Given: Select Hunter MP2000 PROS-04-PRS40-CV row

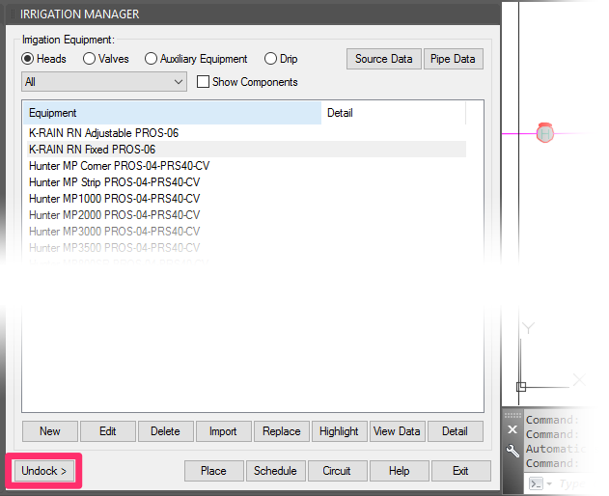Looking at the screenshot, I should (245, 215).
